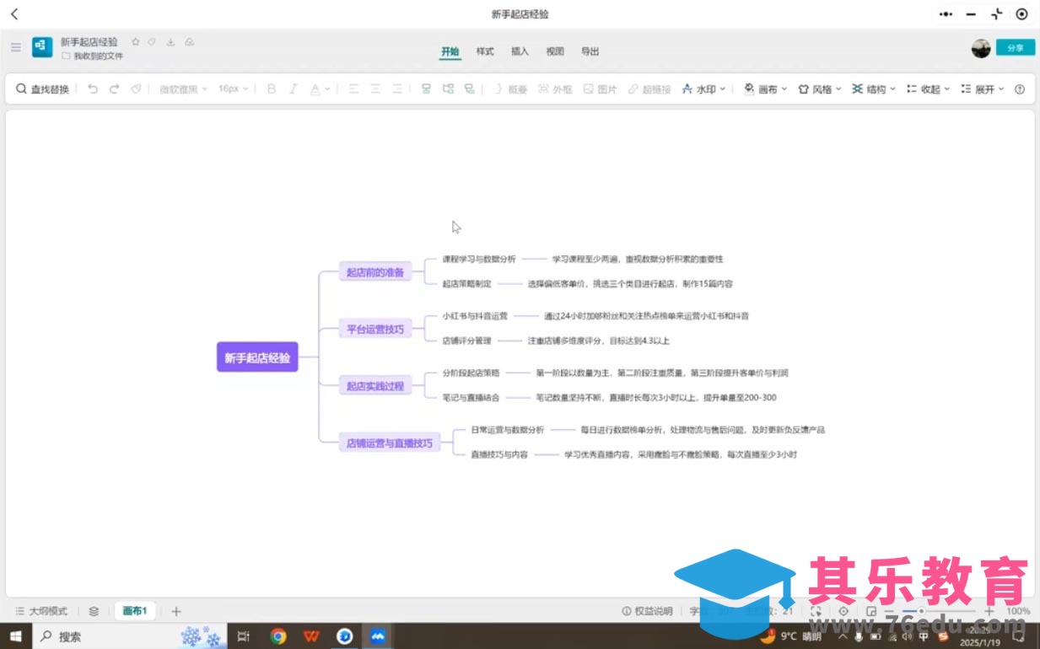Open the 导出 export tab
Image resolution: width=1040 pixels, height=649 pixels.
(x=590, y=51)
